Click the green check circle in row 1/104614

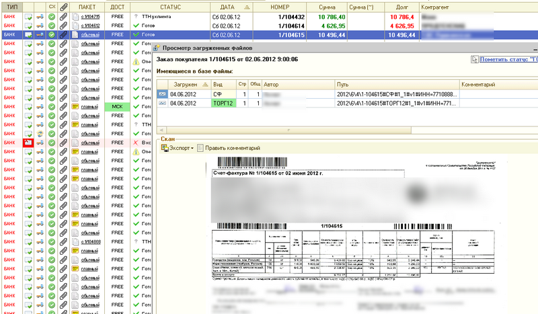[52, 26]
